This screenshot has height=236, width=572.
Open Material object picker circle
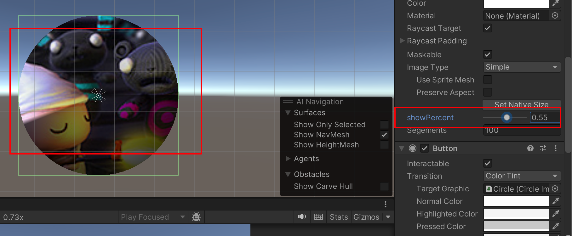555,15
